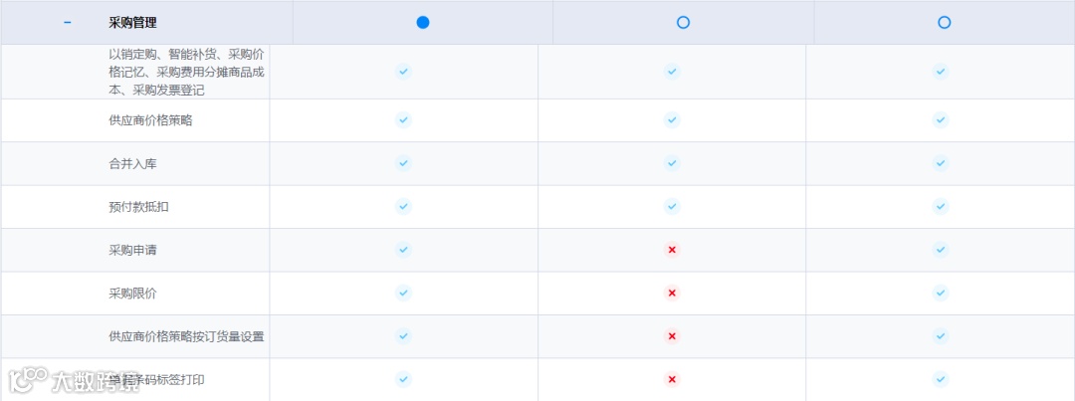Select the filled radio button in first plan column
This screenshot has height=401, width=1075.
coord(423,23)
